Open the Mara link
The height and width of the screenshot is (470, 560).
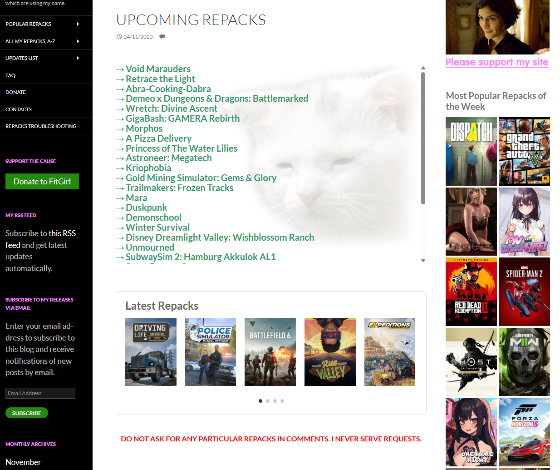tap(136, 198)
